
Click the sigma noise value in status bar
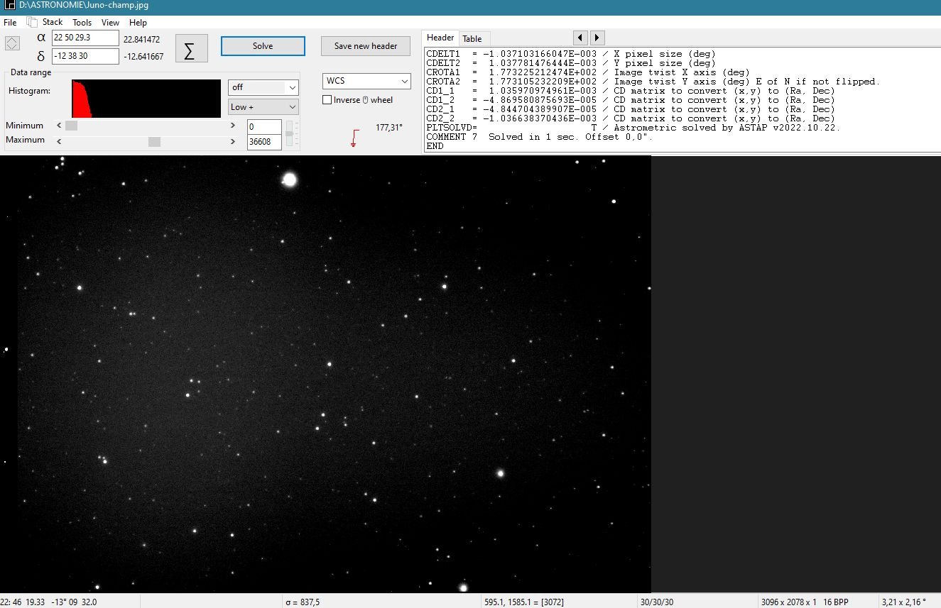tap(303, 602)
